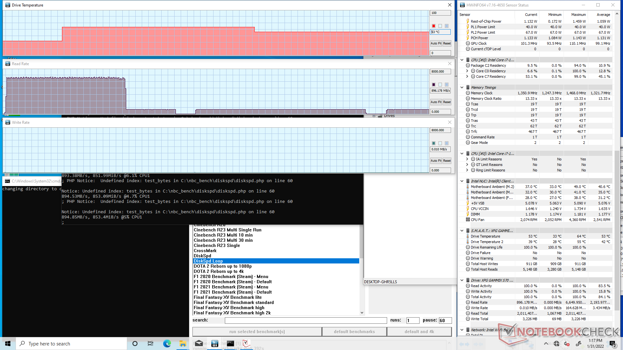This screenshot has width=623, height=350.
Task: Expand Core C7 Residency row
Action: point(467,76)
